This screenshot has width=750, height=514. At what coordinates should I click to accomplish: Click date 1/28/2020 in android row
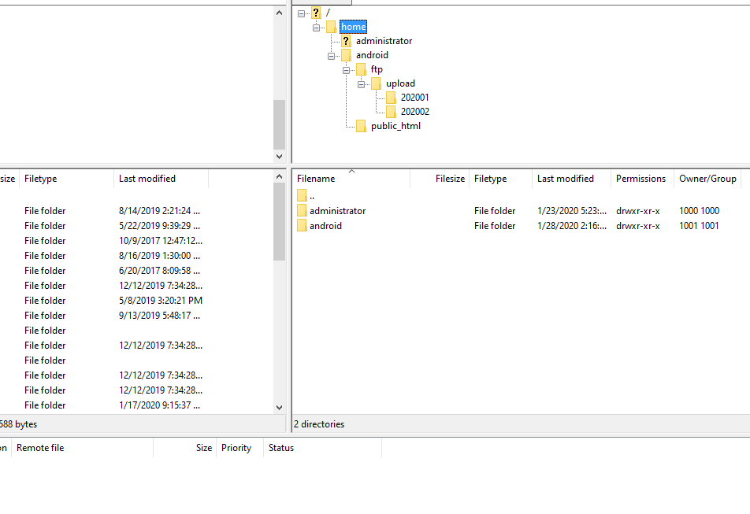(572, 225)
